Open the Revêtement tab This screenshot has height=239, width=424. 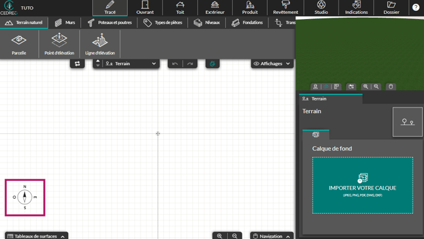(285, 8)
